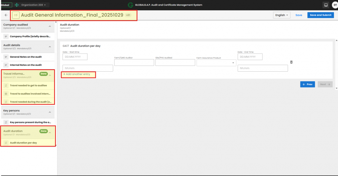Collapse the Key persons section
This screenshot has height=176, width=338.
(x=50, y=112)
